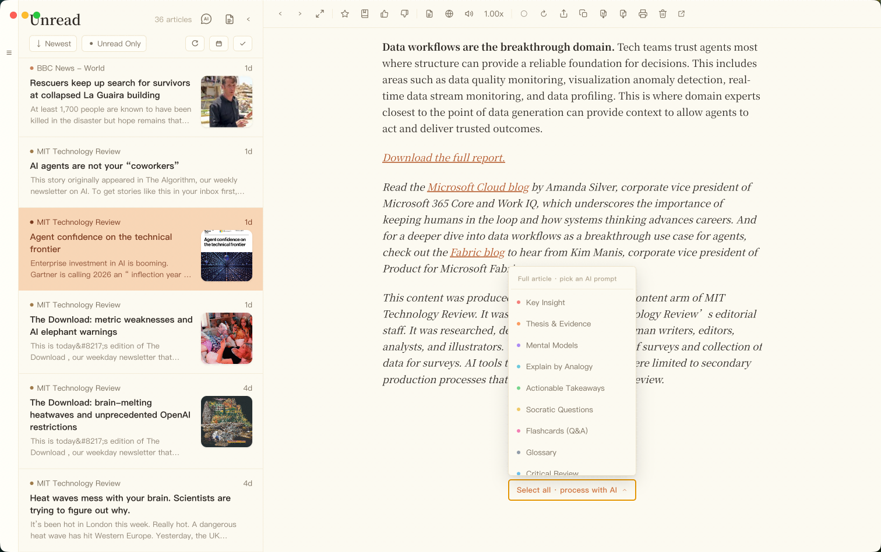This screenshot has width=881, height=552.
Task: Print the current article
Action: [643, 13]
